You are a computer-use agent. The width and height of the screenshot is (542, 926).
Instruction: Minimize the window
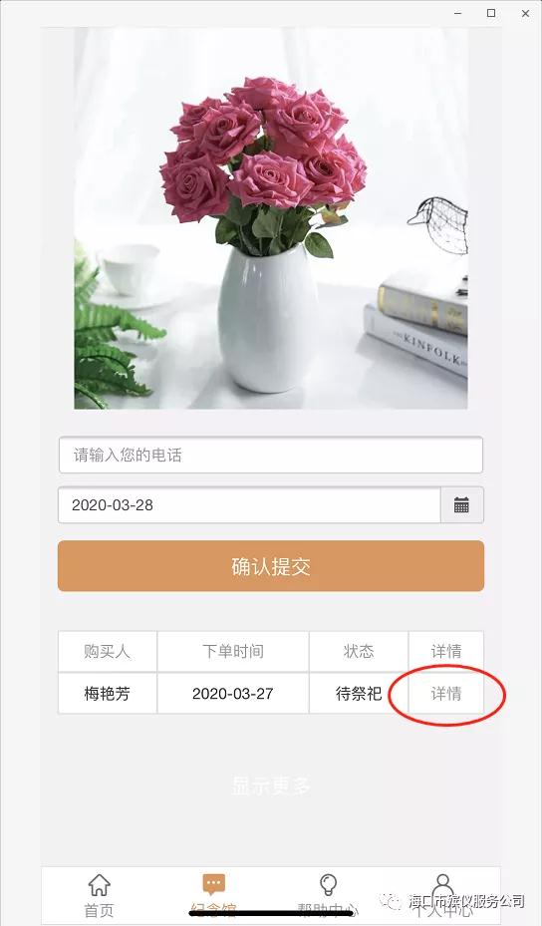coord(457,13)
